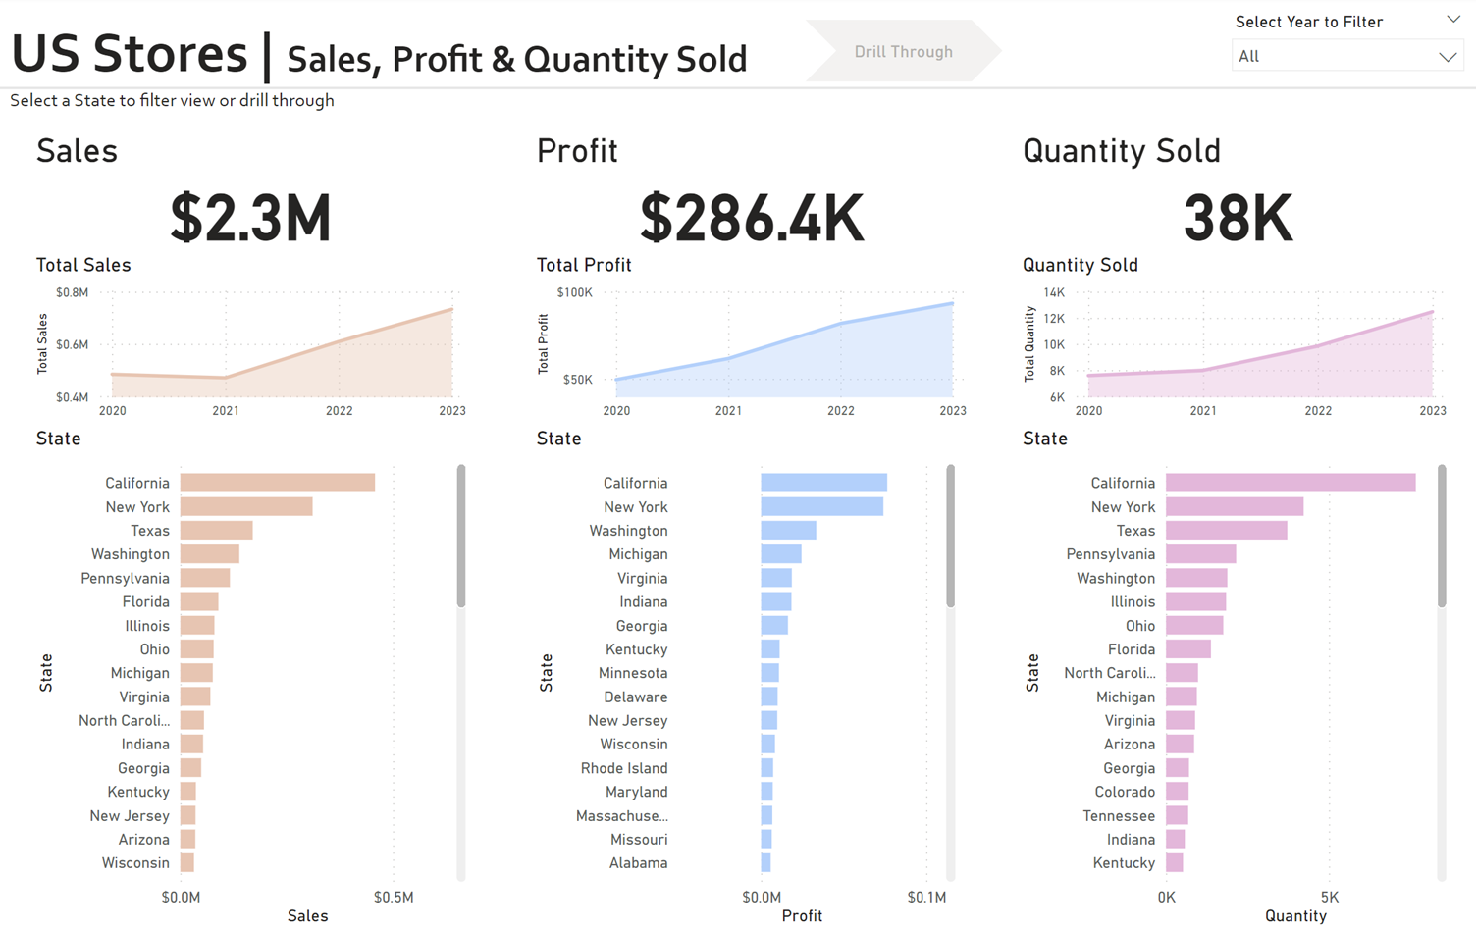The image size is (1476, 929).
Task: Collapse the year slicer header chevron
Action: (x=1452, y=20)
